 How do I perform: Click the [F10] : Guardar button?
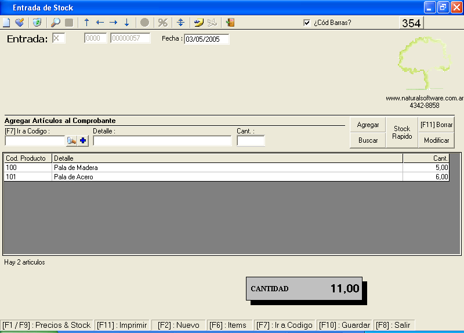click(x=345, y=325)
